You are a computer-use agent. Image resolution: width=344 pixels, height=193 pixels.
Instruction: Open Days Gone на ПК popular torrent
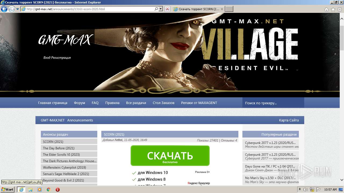pos(271,166)
